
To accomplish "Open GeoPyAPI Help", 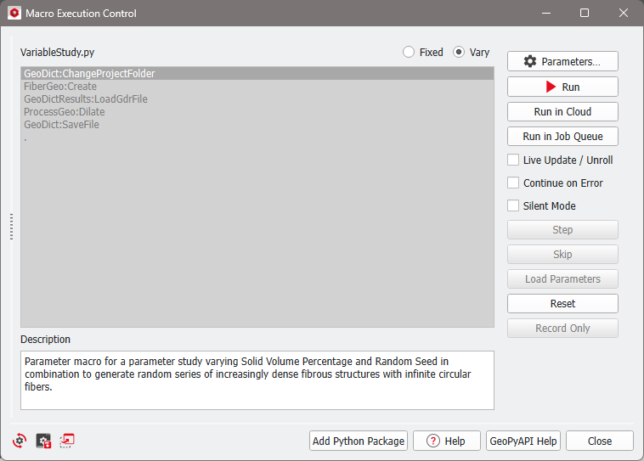I will coord(523,441).
